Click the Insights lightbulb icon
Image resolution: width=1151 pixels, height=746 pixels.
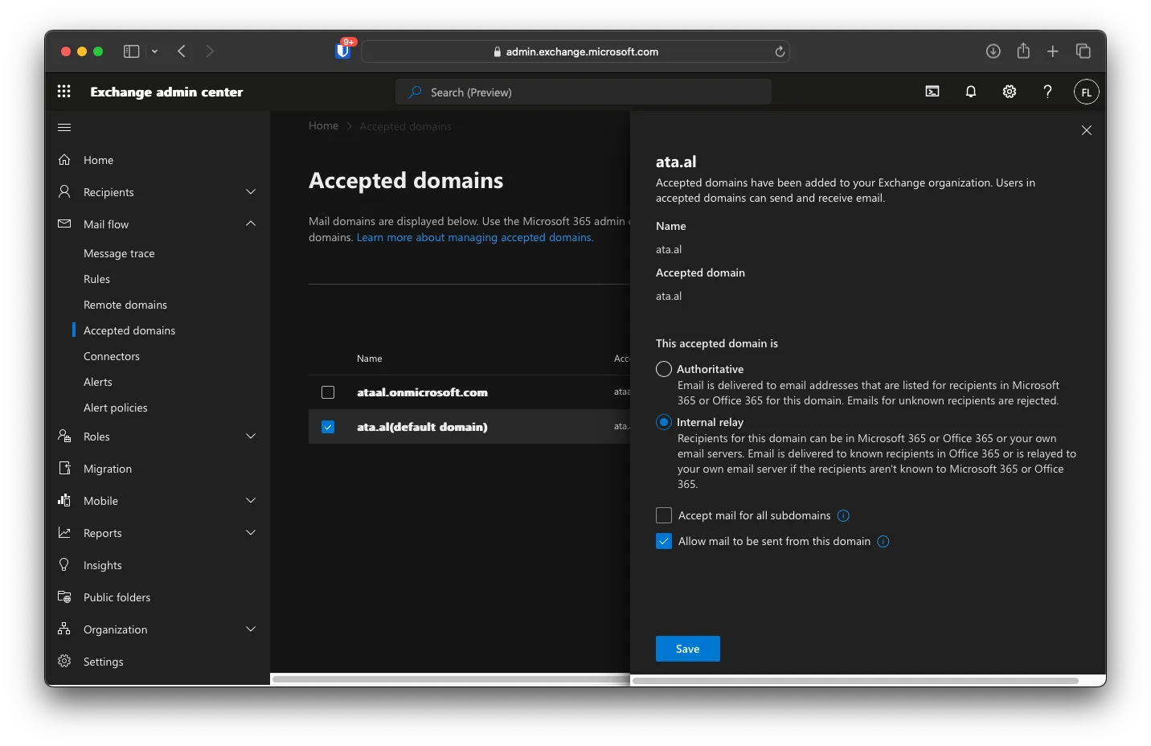point(64,564)
